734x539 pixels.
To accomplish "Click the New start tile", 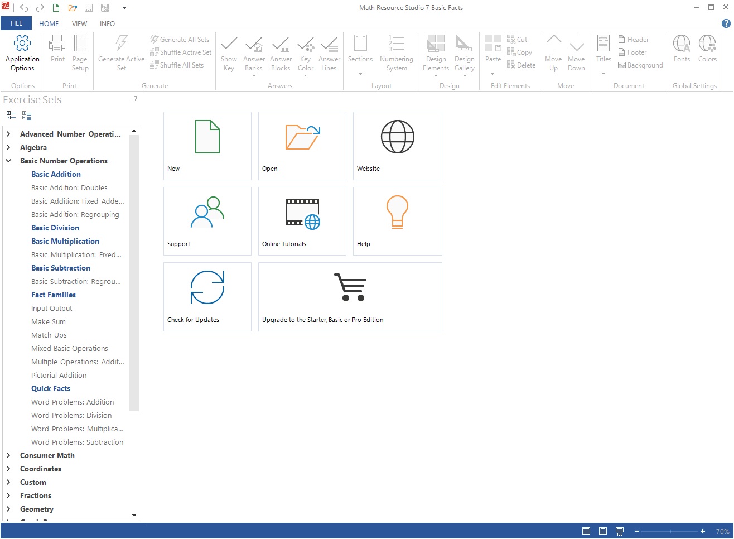I will click(x=207, y=146).
